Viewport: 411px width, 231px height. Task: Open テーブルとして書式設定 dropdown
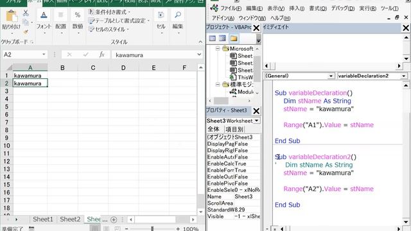click(119, 21)
